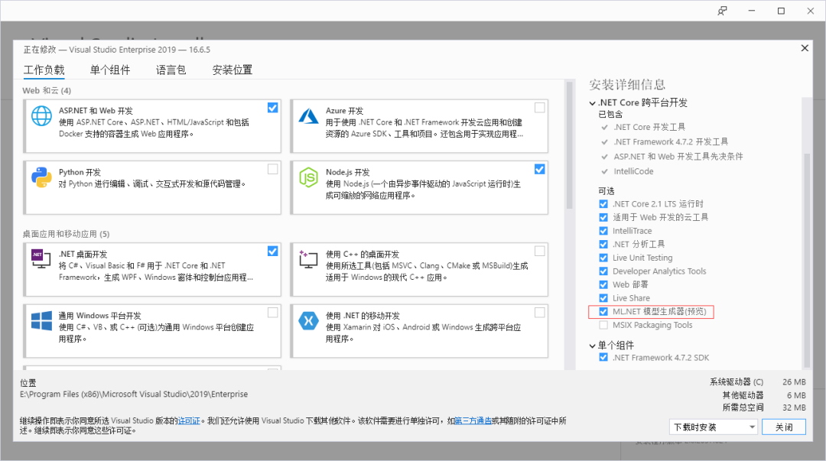826x461 pixels.
Task: Switch to the 安装位置 tab
Action: pyautogui.click(x=233, y=70)
